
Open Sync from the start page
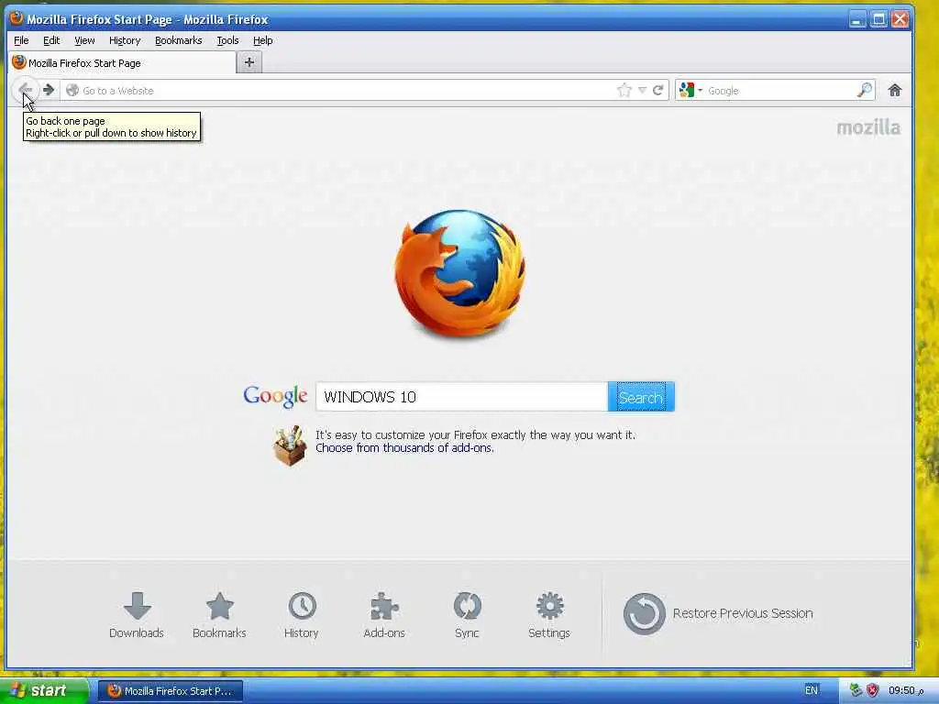467,615
